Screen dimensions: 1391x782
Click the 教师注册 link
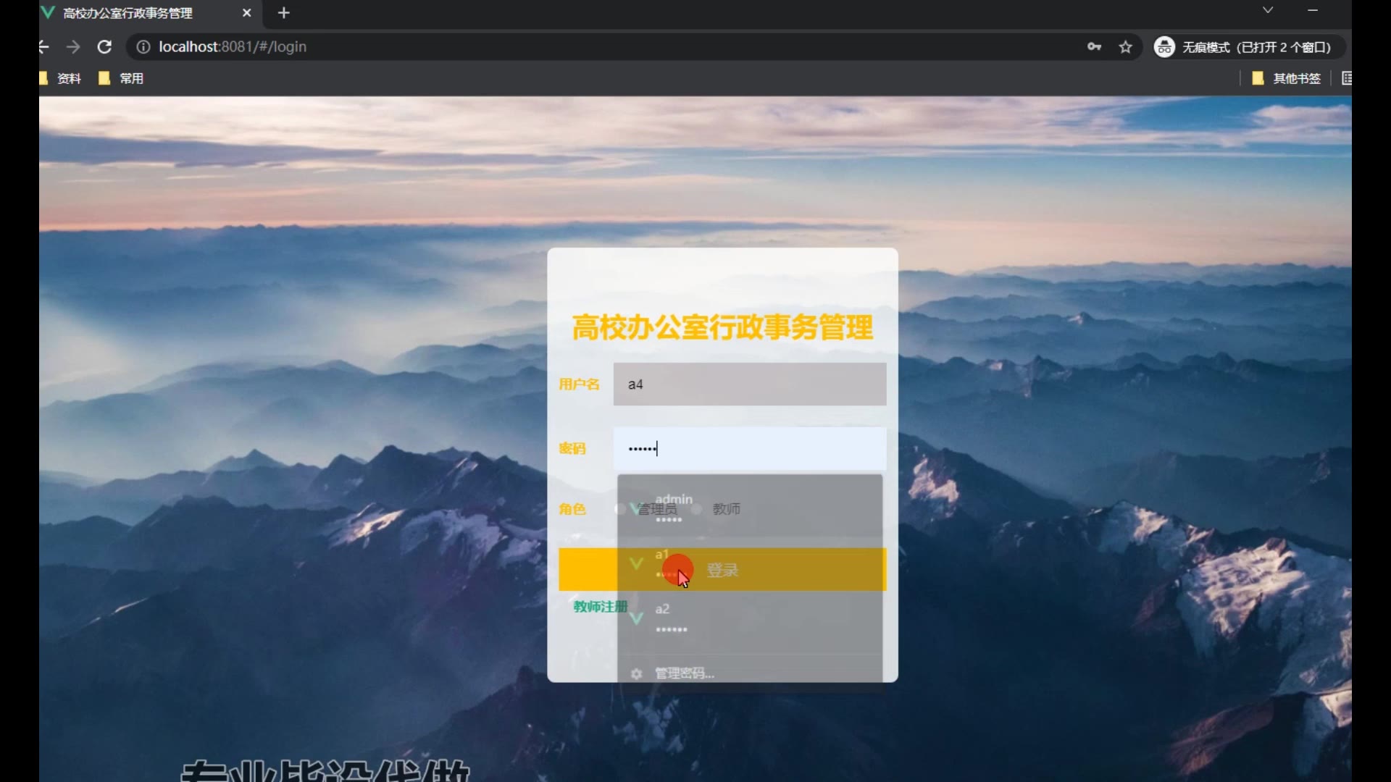point(600,607)
